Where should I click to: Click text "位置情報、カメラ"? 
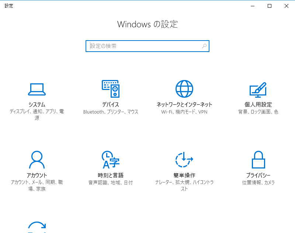[258, 182]
